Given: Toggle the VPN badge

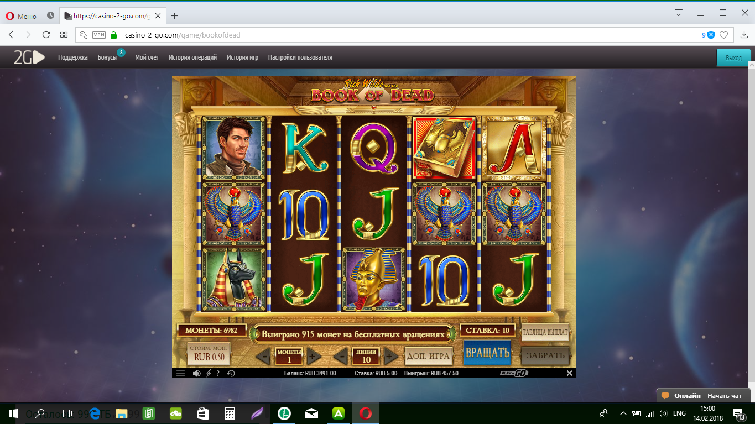Looking at the screenshot, I should coord(99,35).
